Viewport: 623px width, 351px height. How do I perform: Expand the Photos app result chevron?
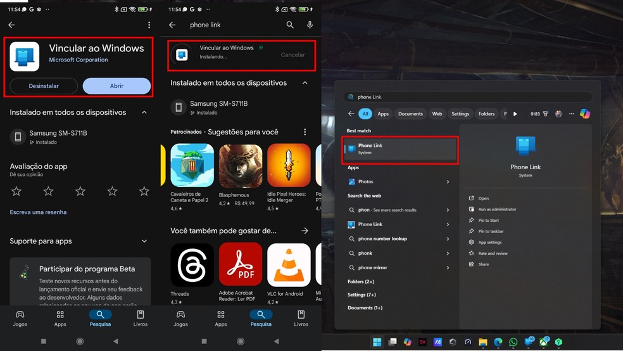[x=448, y=182]
